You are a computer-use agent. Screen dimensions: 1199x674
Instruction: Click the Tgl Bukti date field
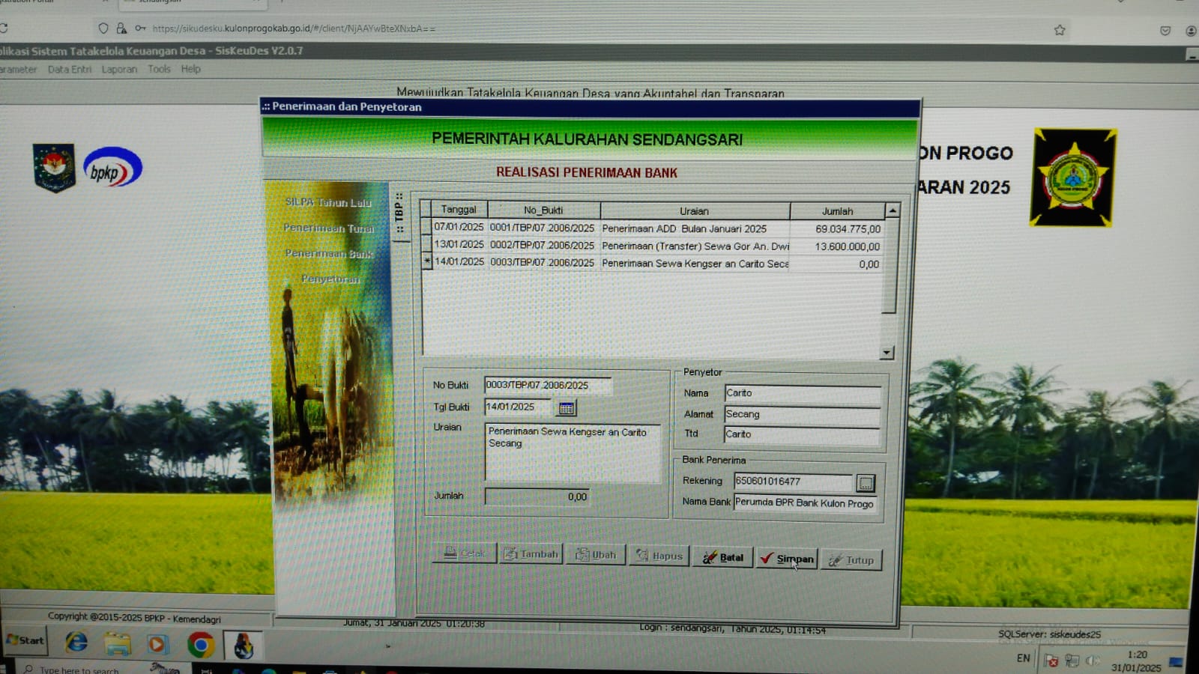tap(519, 407)
